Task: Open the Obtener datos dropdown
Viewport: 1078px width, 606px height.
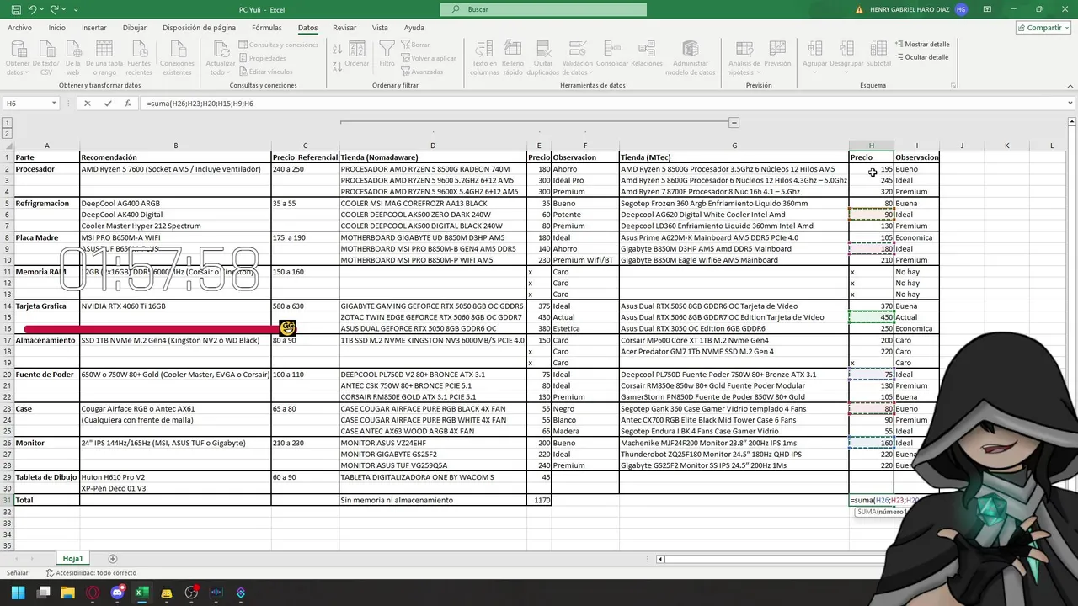Action: [x=18, y=57]
